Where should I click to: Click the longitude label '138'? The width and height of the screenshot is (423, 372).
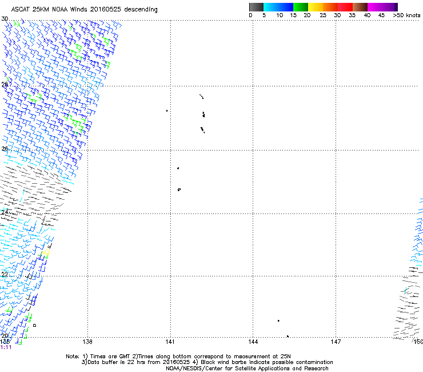point(87,342)
